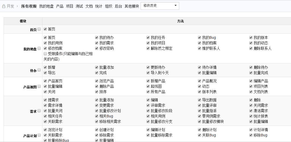Toggle the 需求 module select-all checkbox
The height and width of the screenshot is (142, 291).
coord(39,111)
